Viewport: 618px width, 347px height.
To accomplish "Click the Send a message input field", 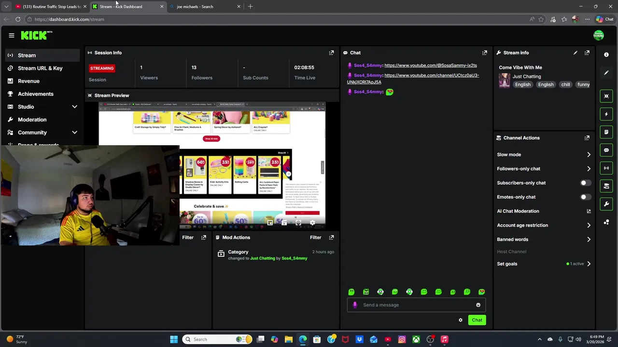I will (416, 305).
